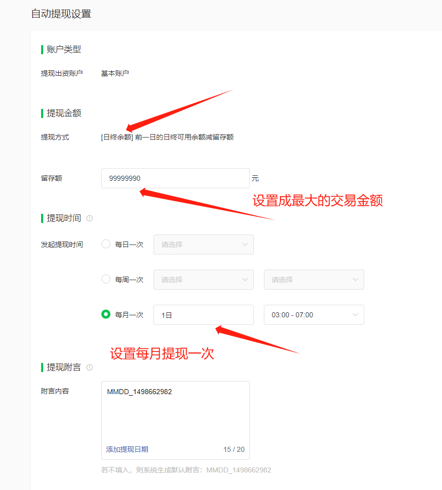Open the 每周一次 time range dropdown
The height and width of the screenshot is (490, 442).
[314, 280]
